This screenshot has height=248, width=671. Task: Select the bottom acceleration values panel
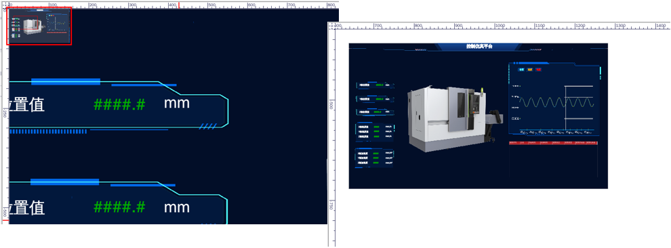click(x=374, y=158)
